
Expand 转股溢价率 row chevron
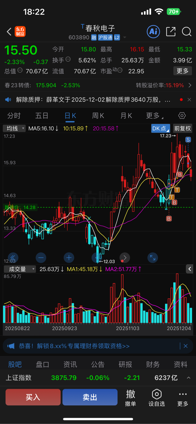click(190, 85)
